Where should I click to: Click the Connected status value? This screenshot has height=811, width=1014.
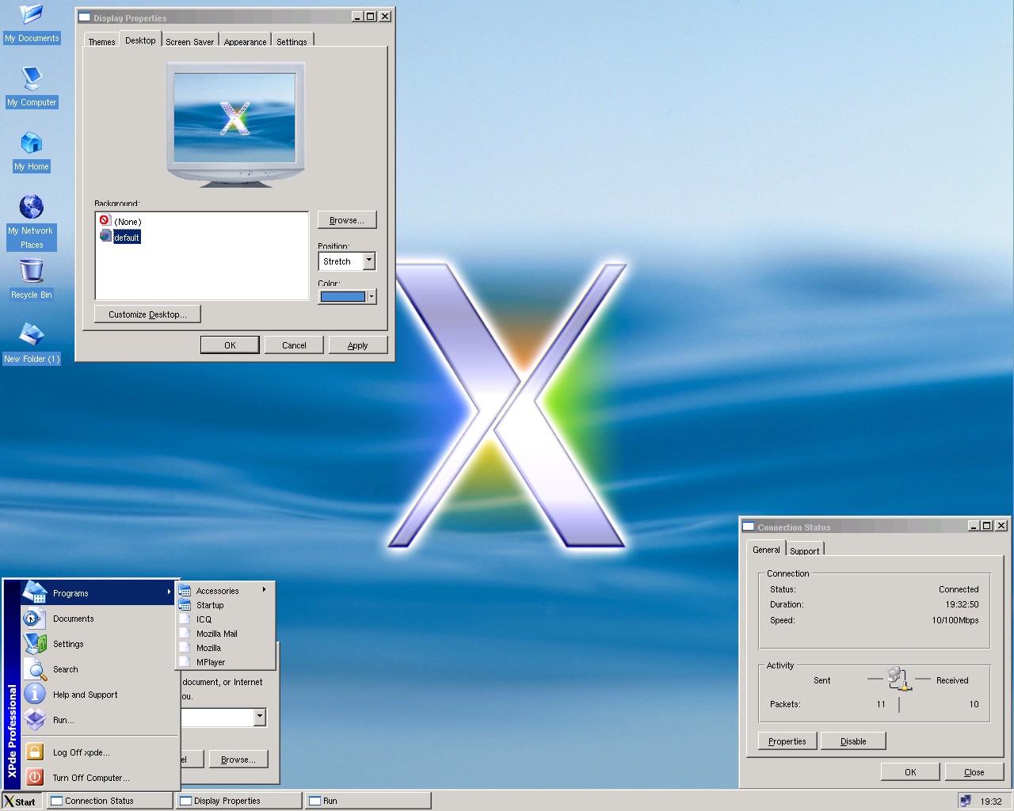click(959, 589)
